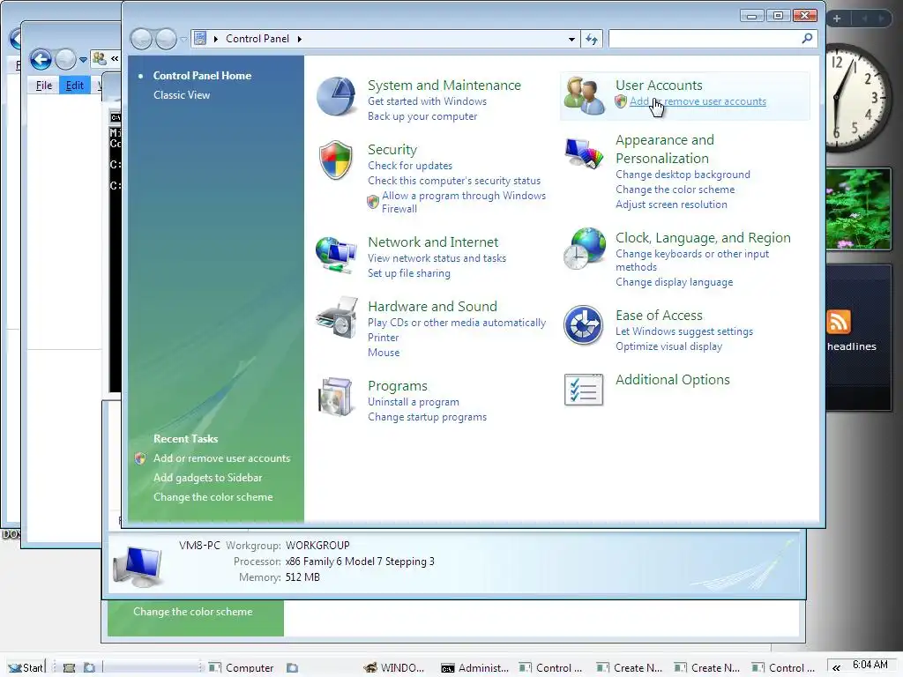Image resolution: width=903 pixels, height=677 pixels.
Task: Open the File menu in the background window
Action: (44, 86)
